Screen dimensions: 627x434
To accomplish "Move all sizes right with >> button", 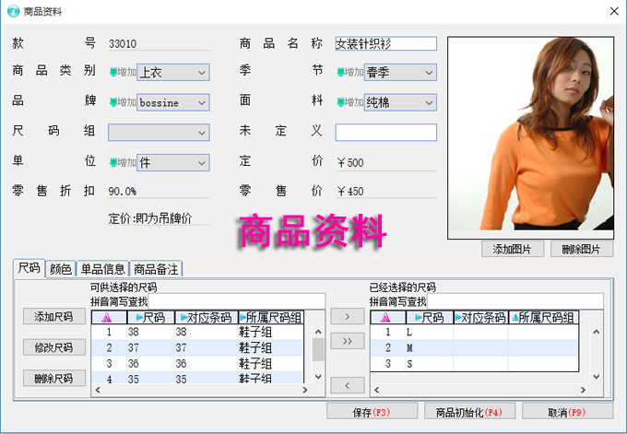I will (x=347, y=341).
